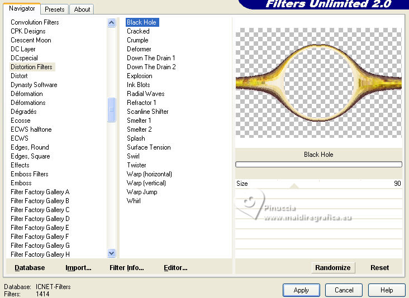
Task: Reset filter settings
Action: [x=379, y=268]
